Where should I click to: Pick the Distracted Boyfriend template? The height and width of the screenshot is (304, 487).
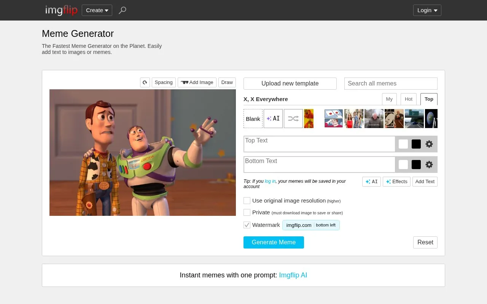coord(354,119)
